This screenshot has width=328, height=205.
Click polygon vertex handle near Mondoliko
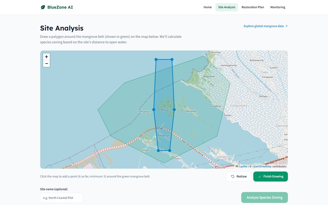174,109
